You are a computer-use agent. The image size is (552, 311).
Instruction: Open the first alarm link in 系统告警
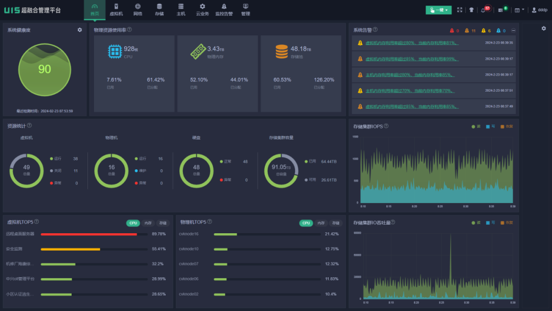411,43
